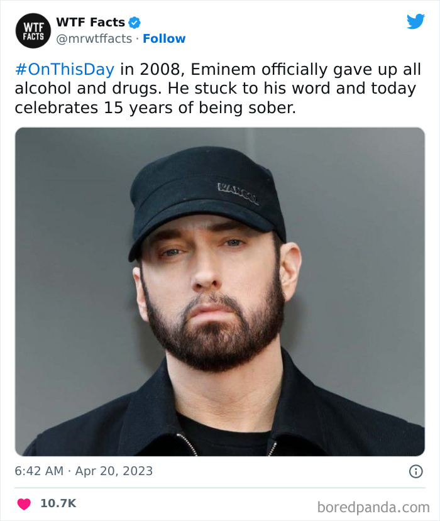Like the tweet with the heart icon
The height and width of the screenshot is (521, 440).
pos(24,503)
